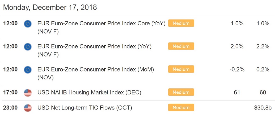Click the 23:00 time for TIC Flows
This screenshot has width=275, height=115.
(10, 108)
